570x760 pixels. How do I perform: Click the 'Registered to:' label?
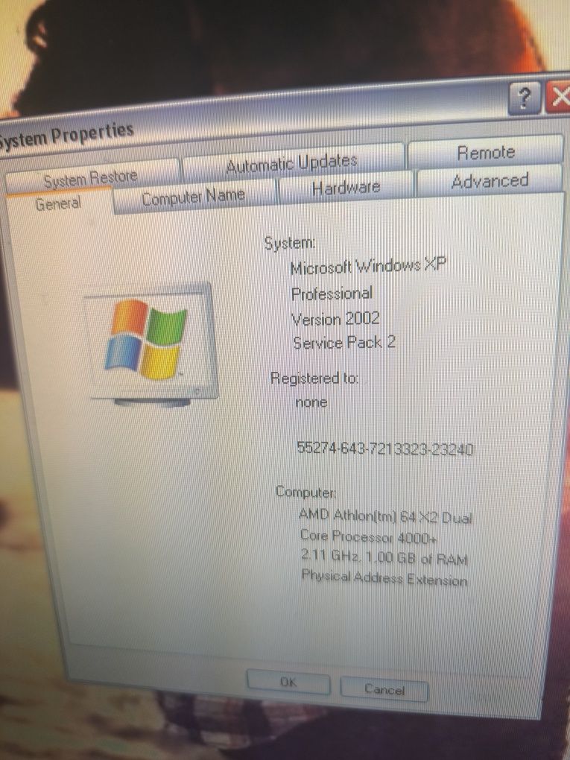(314, 378)
